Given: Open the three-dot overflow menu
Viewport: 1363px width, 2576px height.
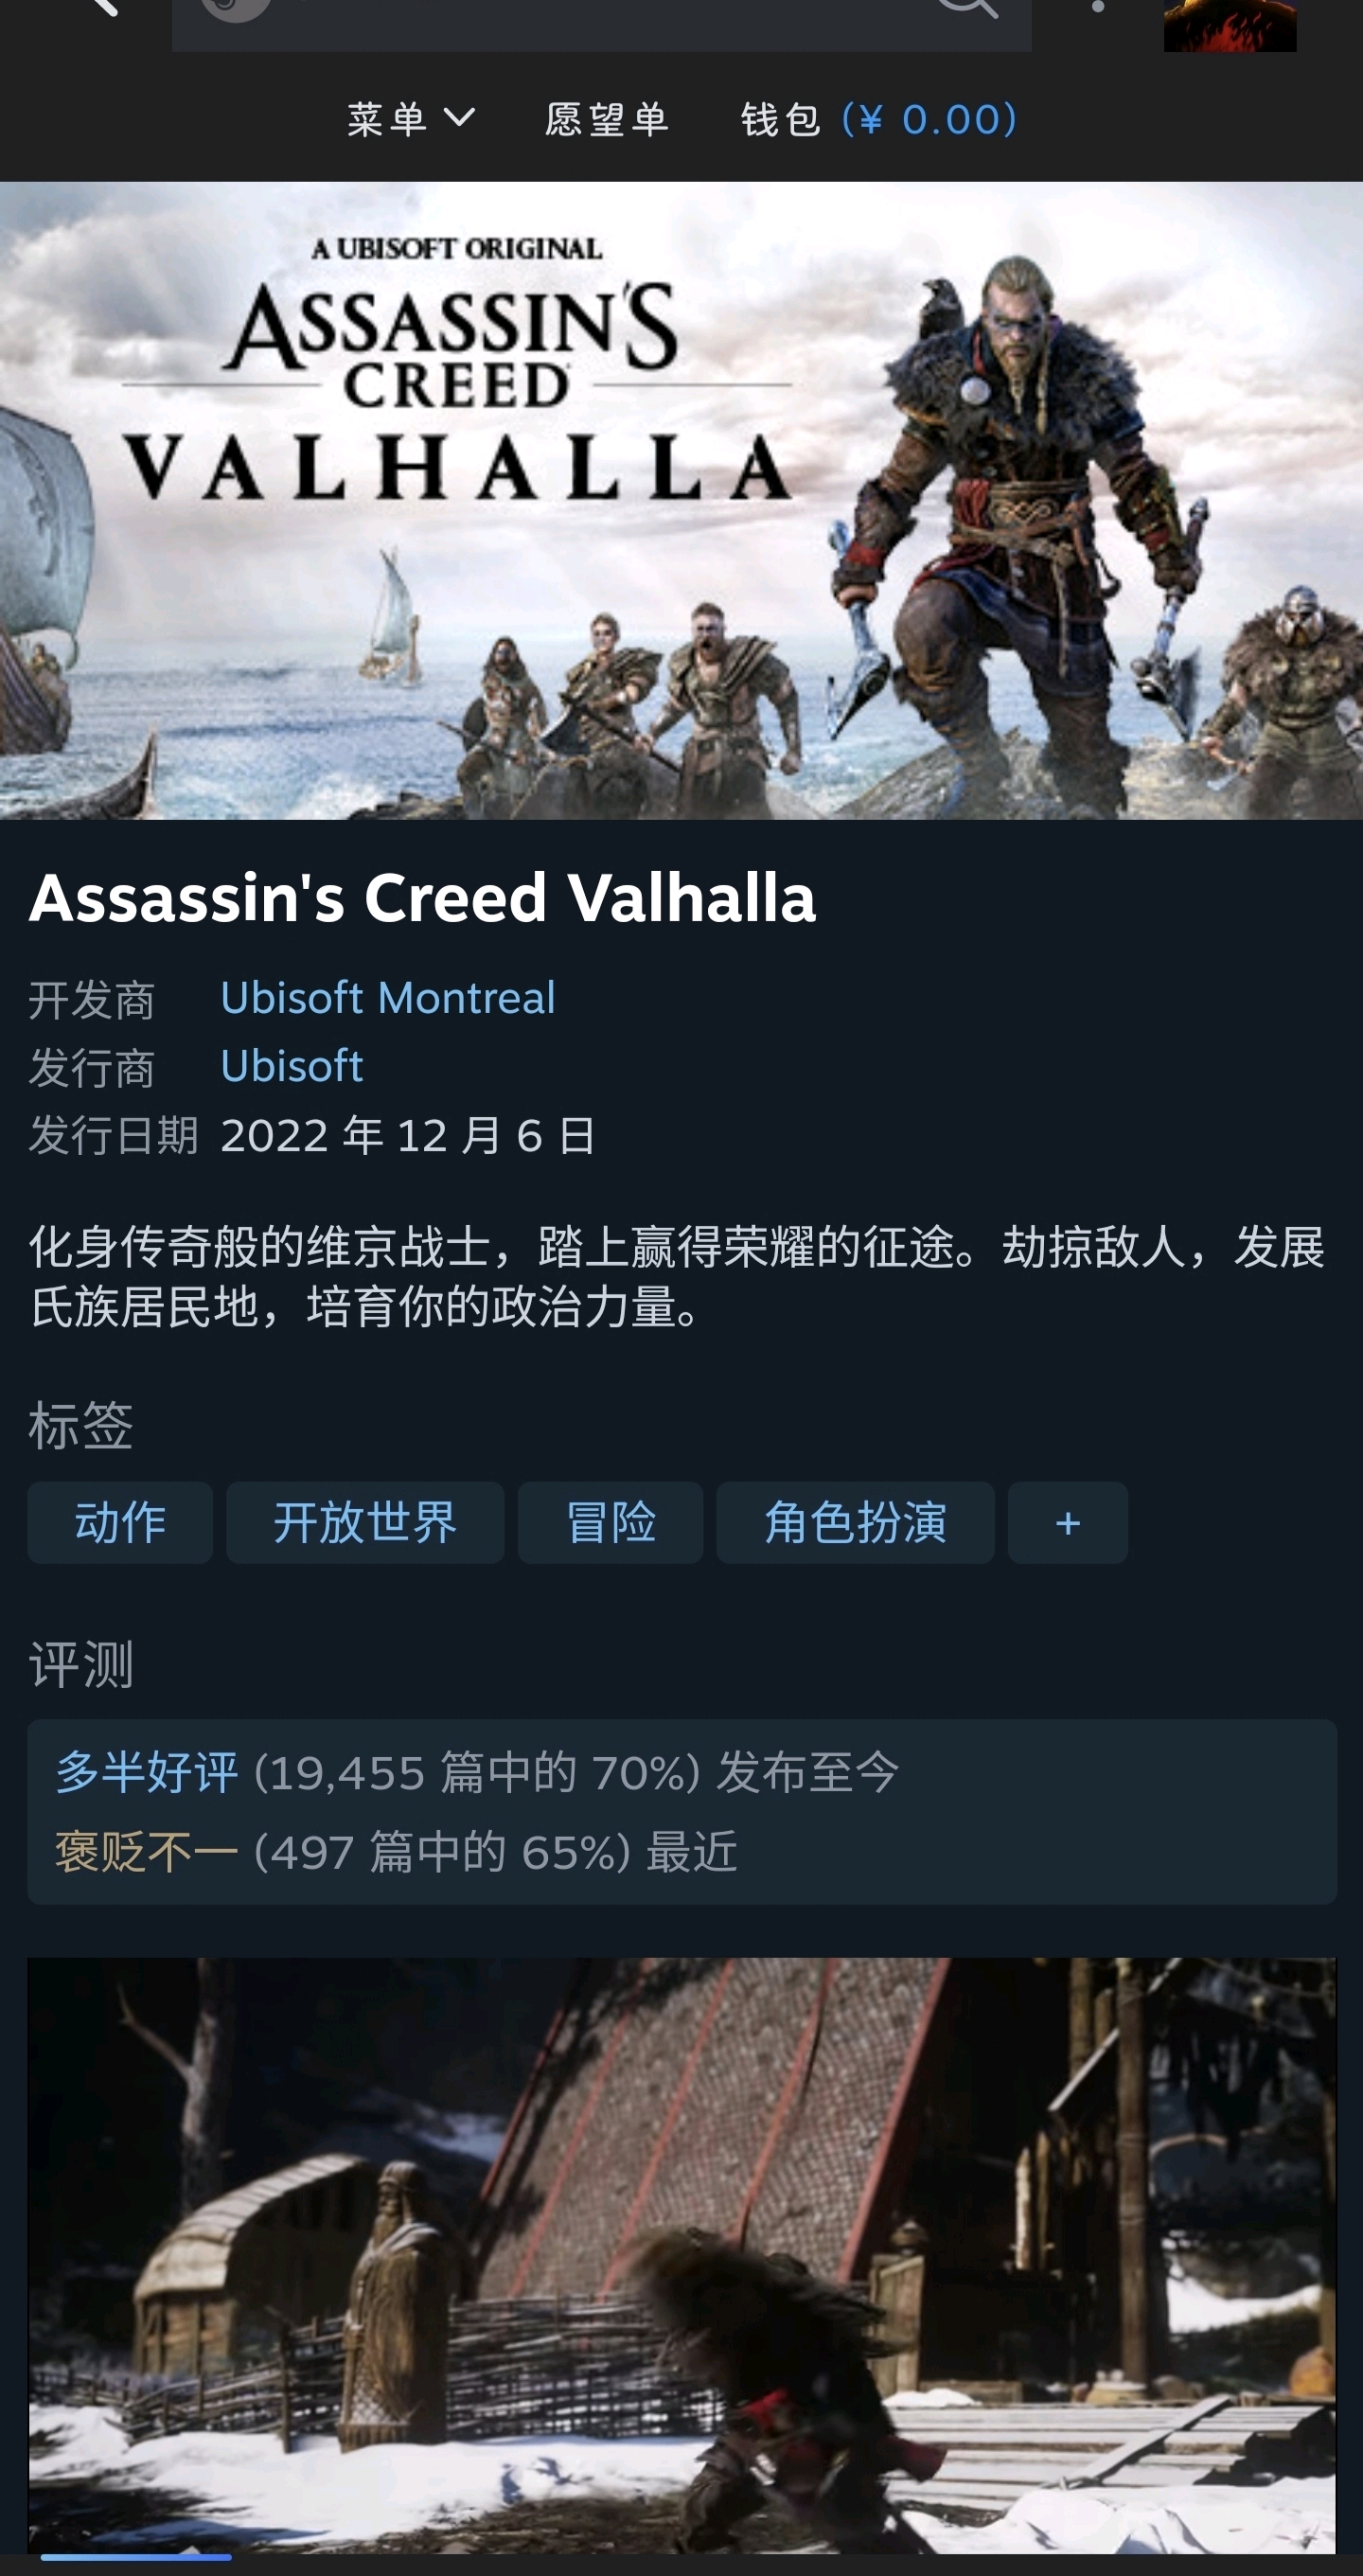Looking at the screenshot, I should (1098, 7).
